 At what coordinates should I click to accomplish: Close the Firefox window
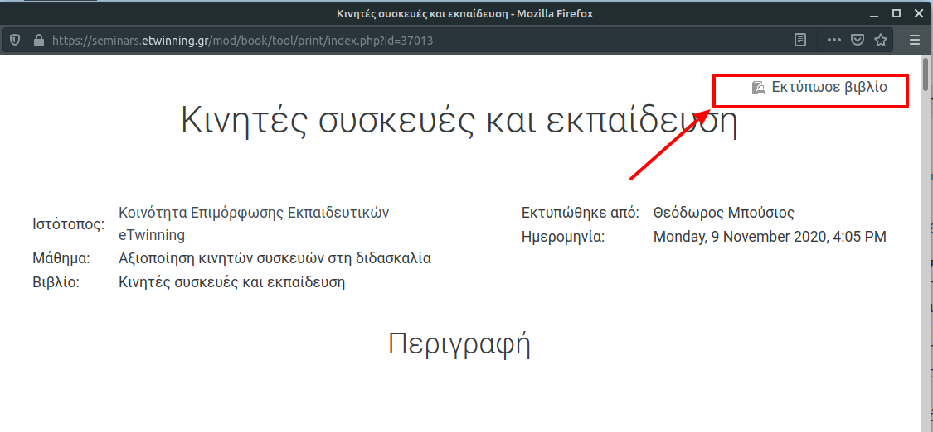coord(918,13)
